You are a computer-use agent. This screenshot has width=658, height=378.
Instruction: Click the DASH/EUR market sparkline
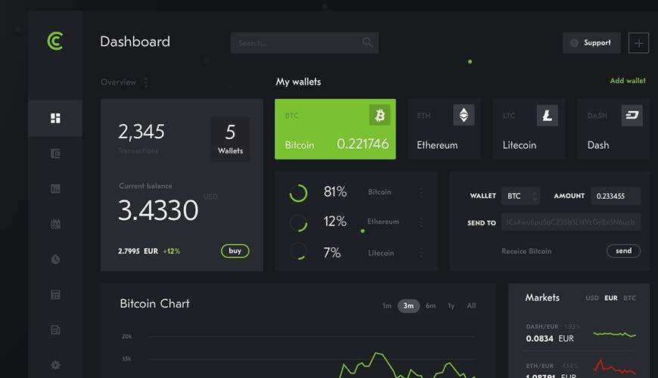click(x=615, y=334)
